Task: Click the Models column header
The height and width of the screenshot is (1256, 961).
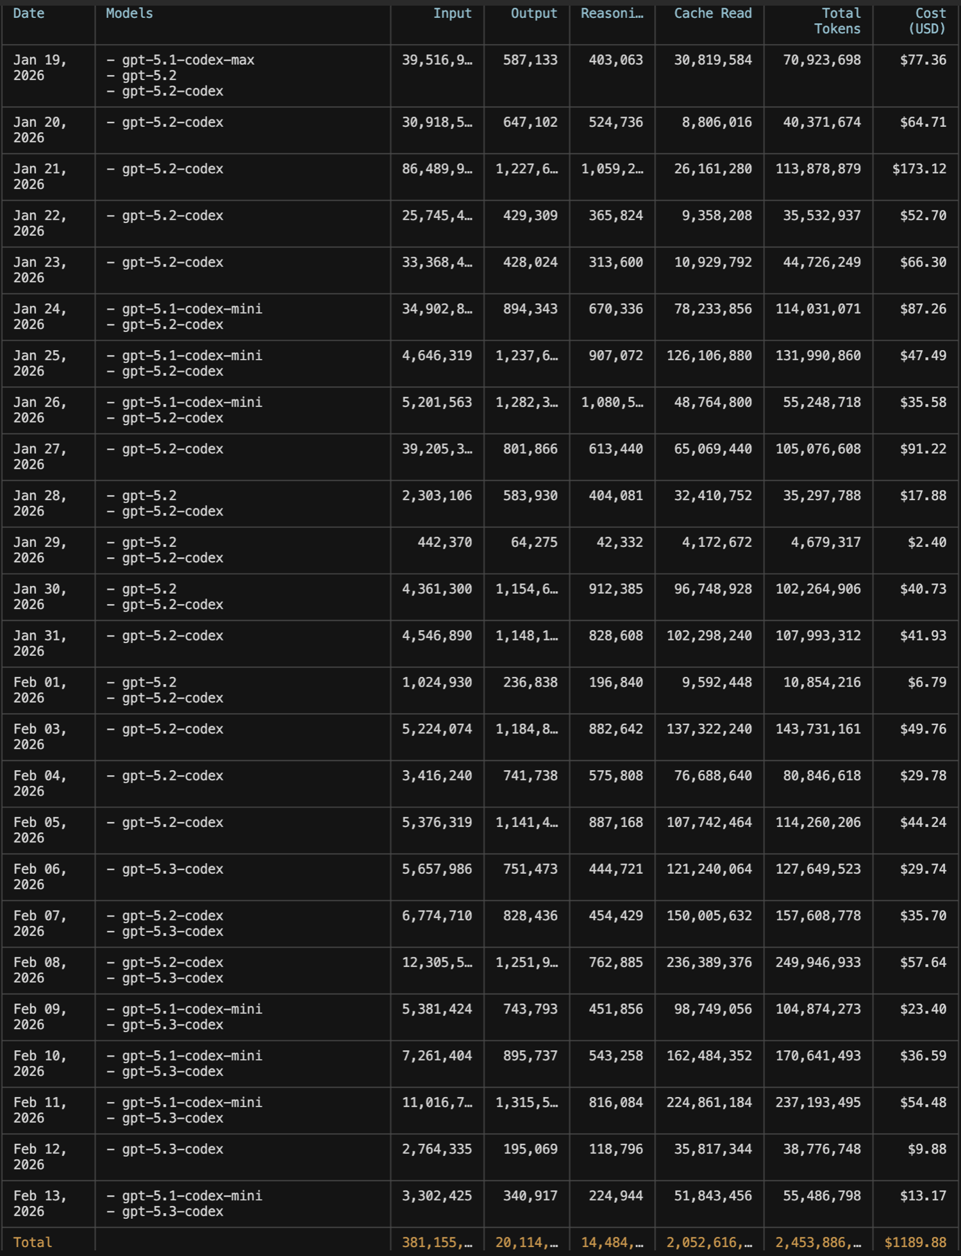Action: click(129, 13)
